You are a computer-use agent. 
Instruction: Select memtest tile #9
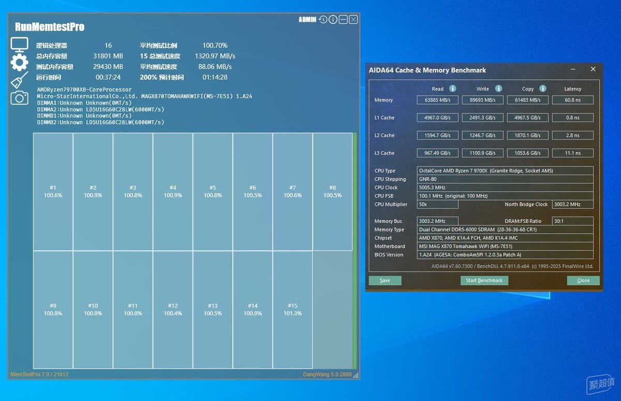click(53, 310)
